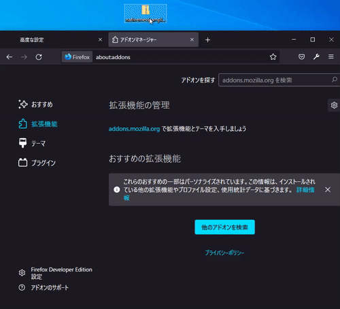Bookmark this page with the star icon
This screenshot has width=340, height=309.
point(273,57)
